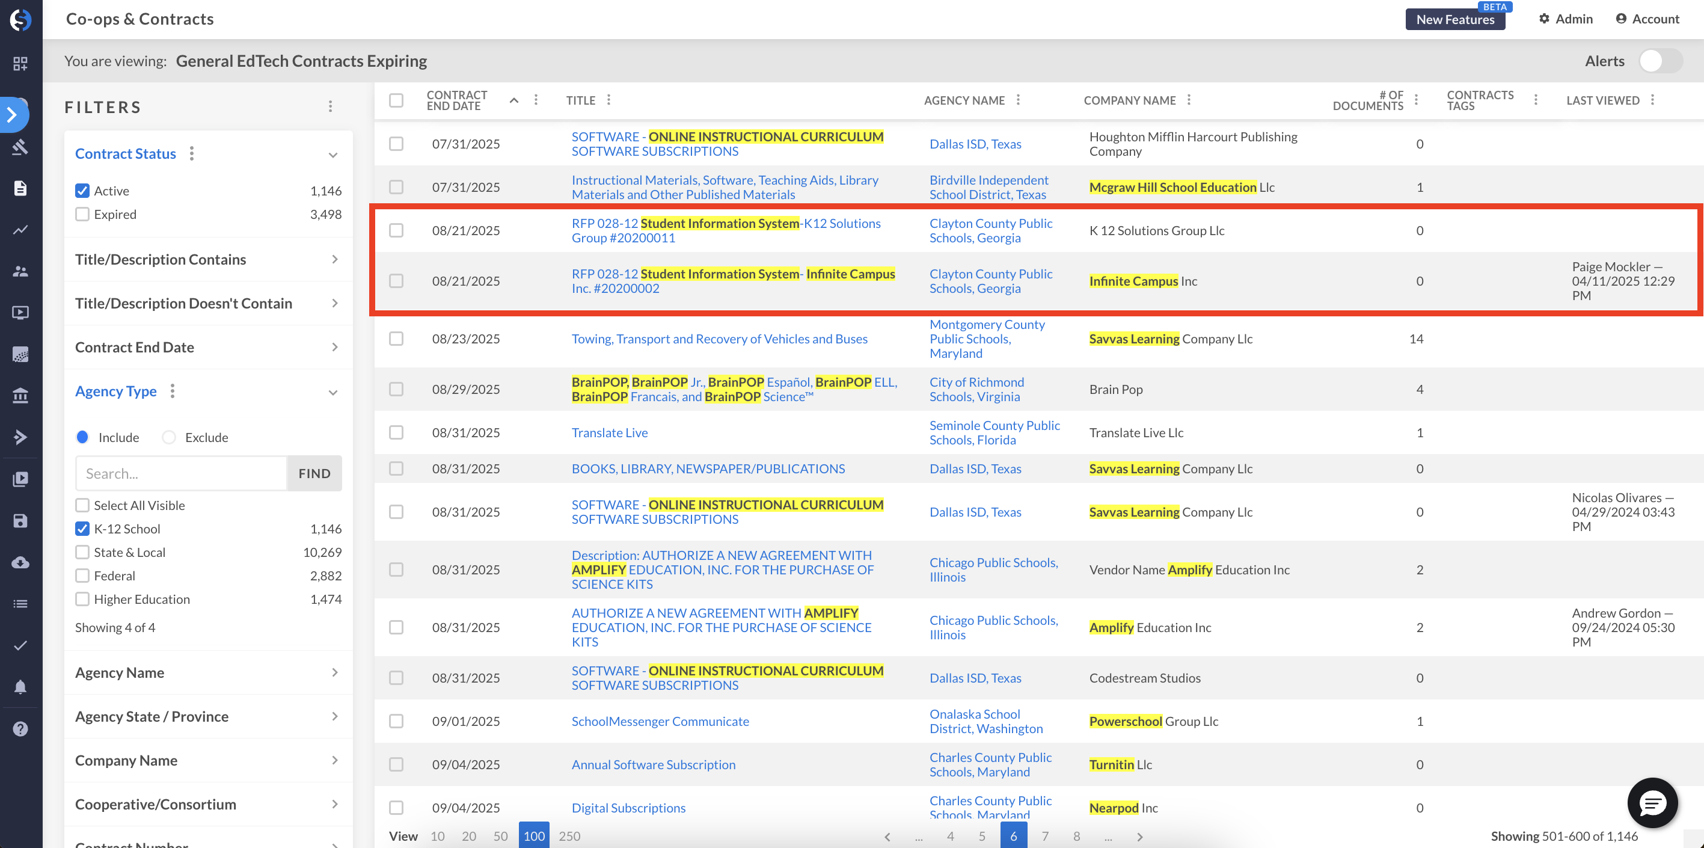Open the cloud download sidebar icon
The image size is (1704, 848).
(x=20, y=562)
